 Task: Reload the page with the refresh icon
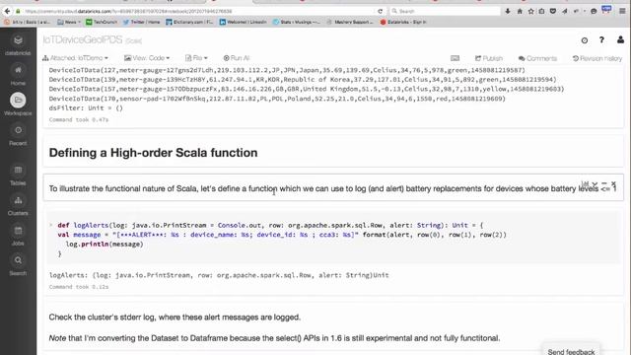[380, 11]
